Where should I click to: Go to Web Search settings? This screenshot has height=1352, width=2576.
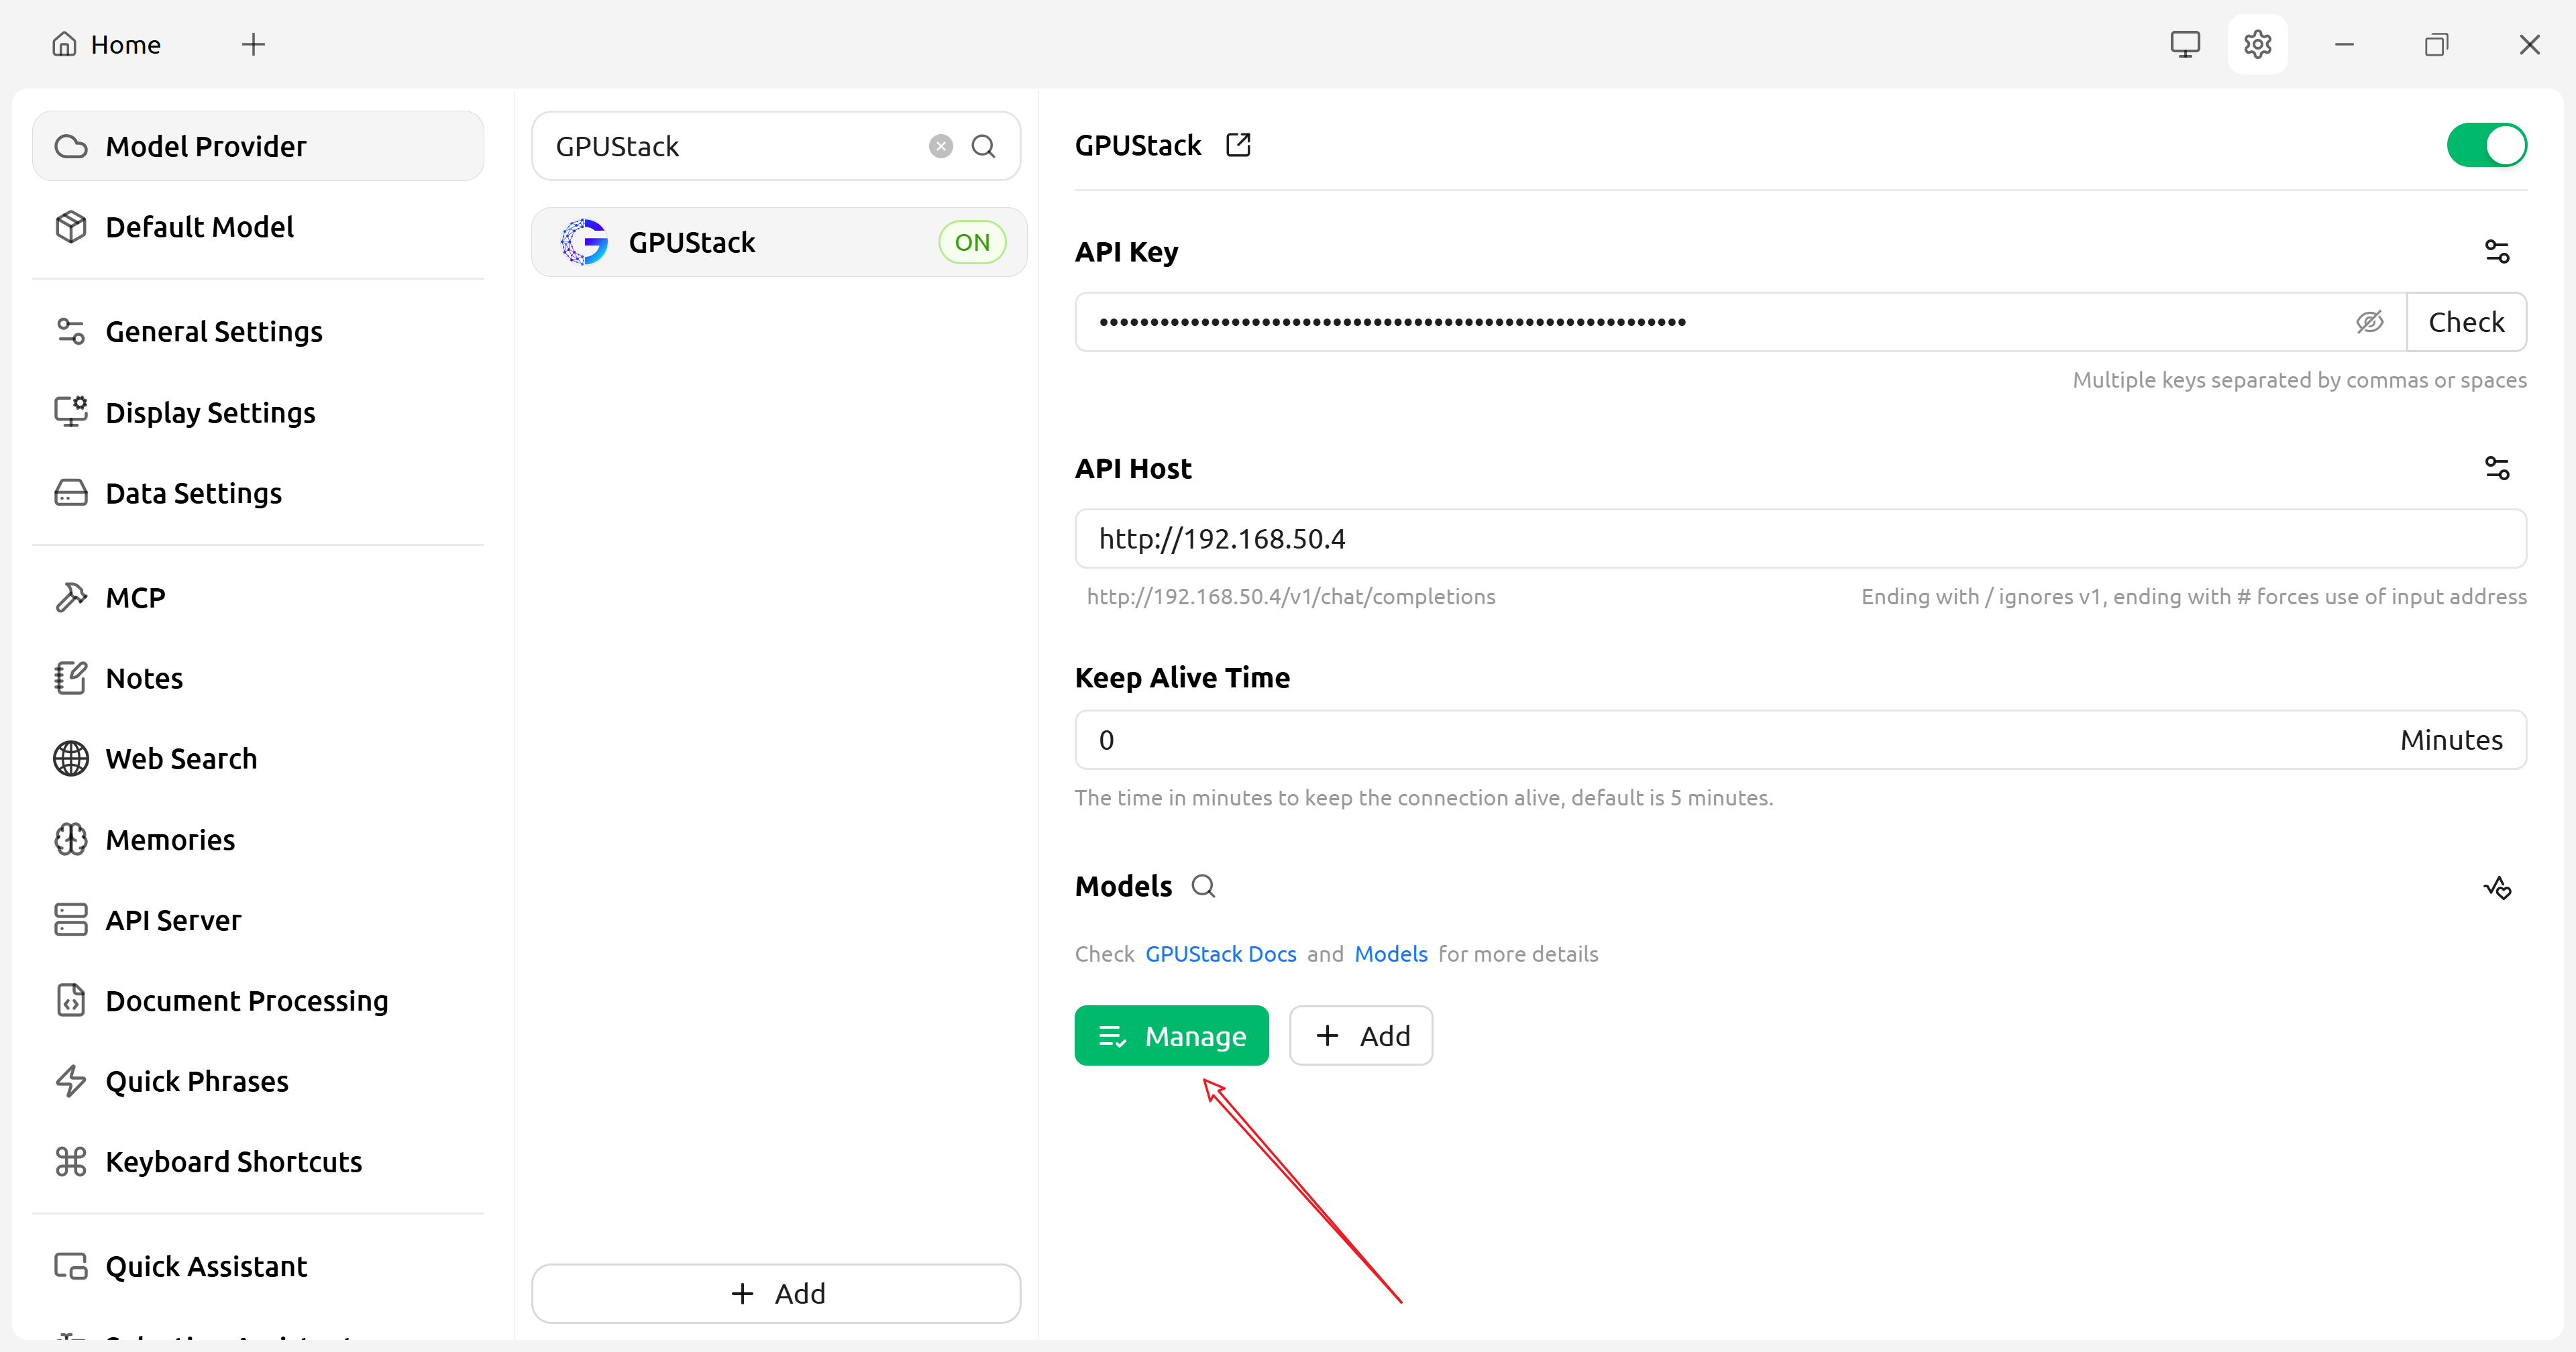click(181, 759)
